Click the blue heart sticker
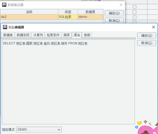Image resolution: width=158 pixels, height=134 pixels. click(137, 127)
